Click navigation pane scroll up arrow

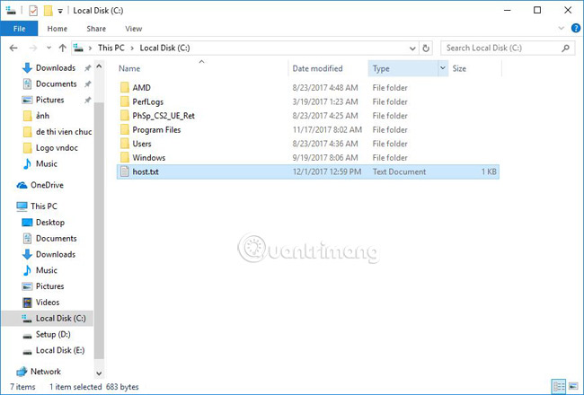click(99, 66)
